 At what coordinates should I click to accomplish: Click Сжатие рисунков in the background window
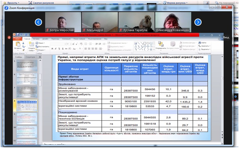point(41,3)
